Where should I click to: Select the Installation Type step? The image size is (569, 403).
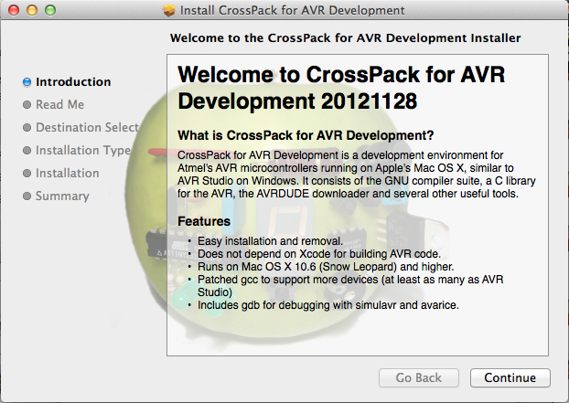pyautogui.click(x=83, y=151)
